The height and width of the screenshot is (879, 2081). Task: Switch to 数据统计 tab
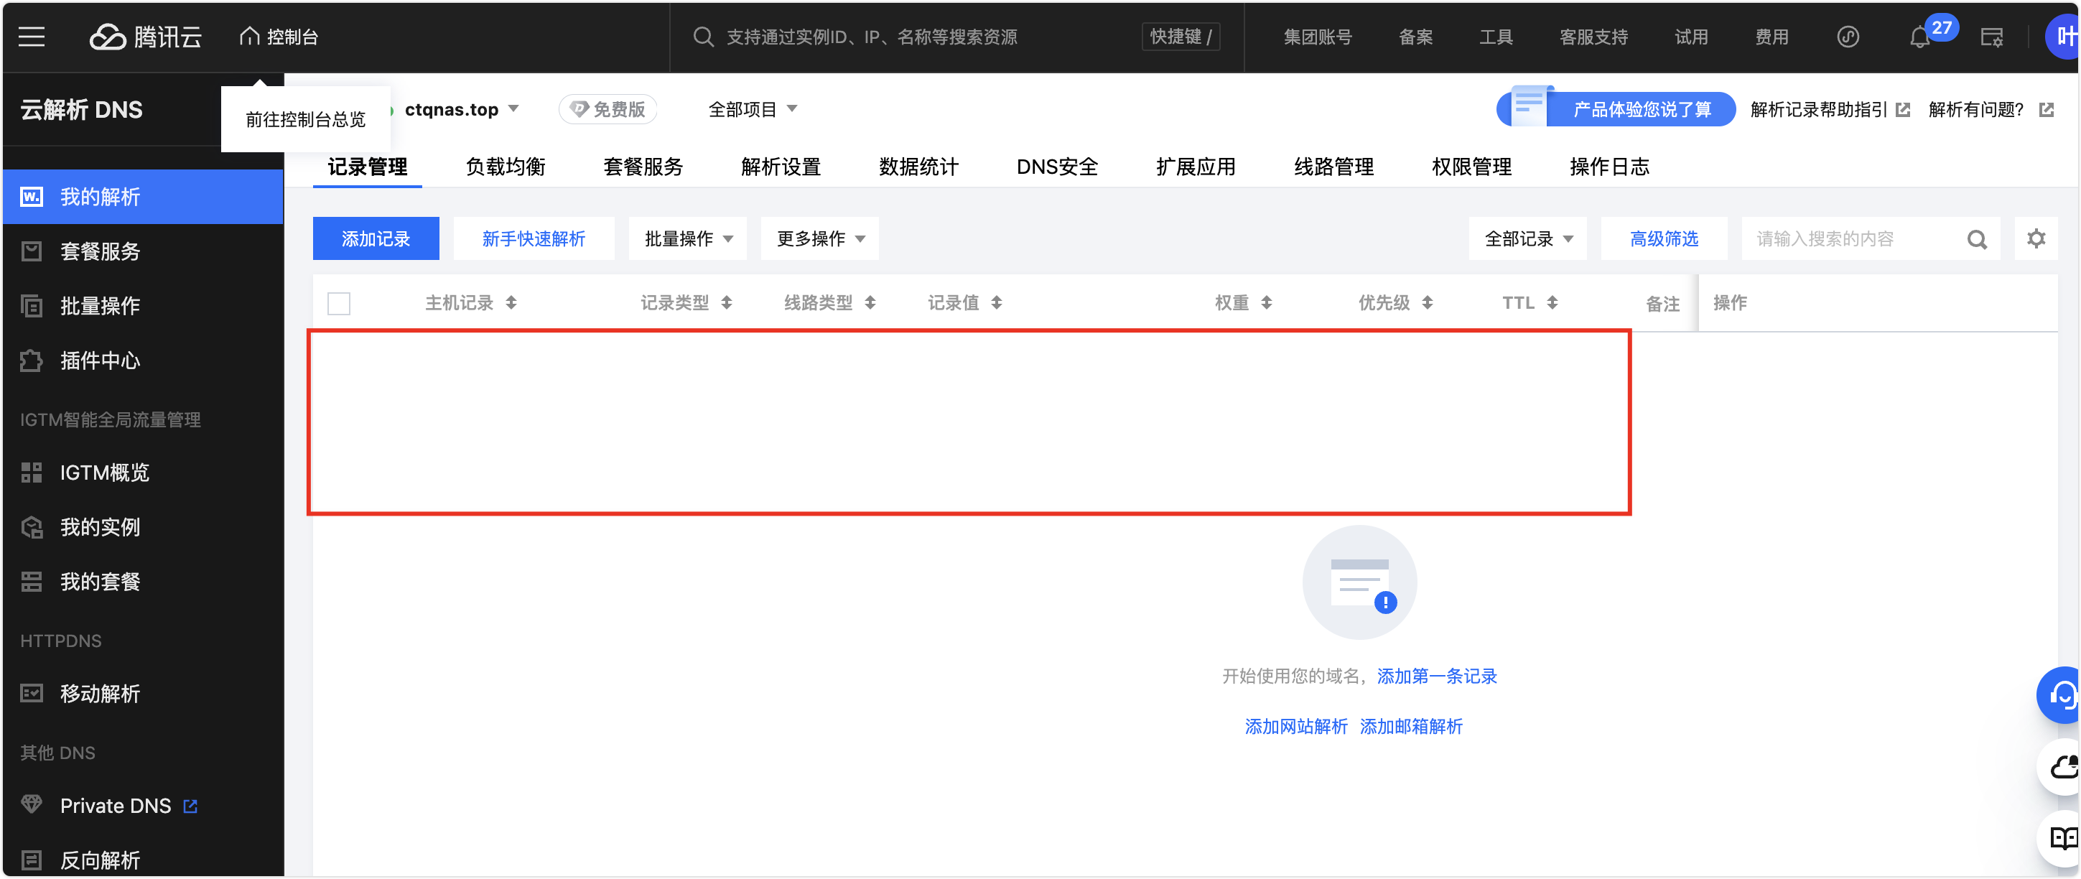[919, 167]
